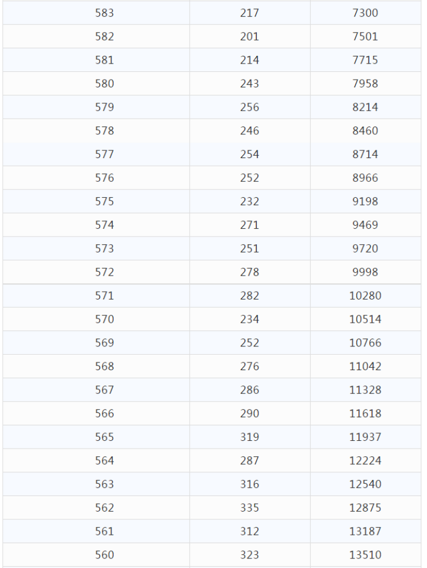Select the cell showing 7300
The height and width of the screenshot is (568, 427).
(x=365, y=12)
